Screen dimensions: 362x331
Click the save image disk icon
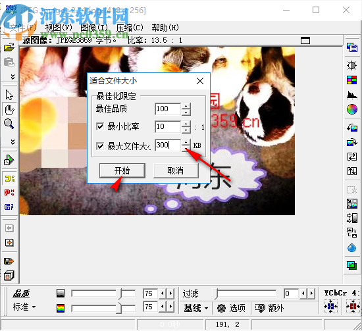(9, 261)
